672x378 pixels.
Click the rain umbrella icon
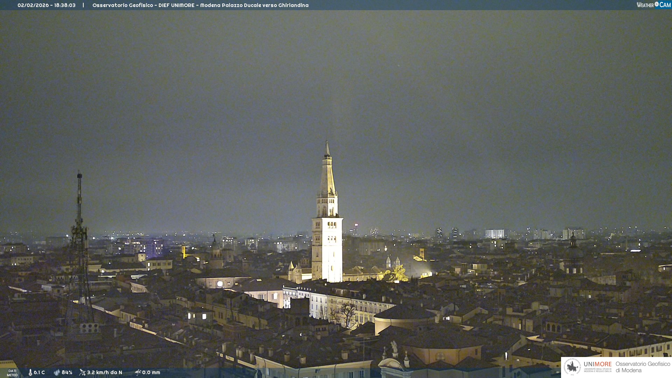point(138,372)
